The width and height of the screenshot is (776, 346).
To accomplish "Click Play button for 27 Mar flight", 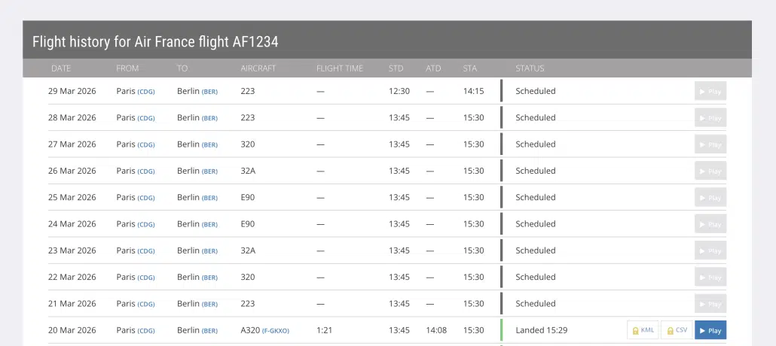I will click(710, 144).
